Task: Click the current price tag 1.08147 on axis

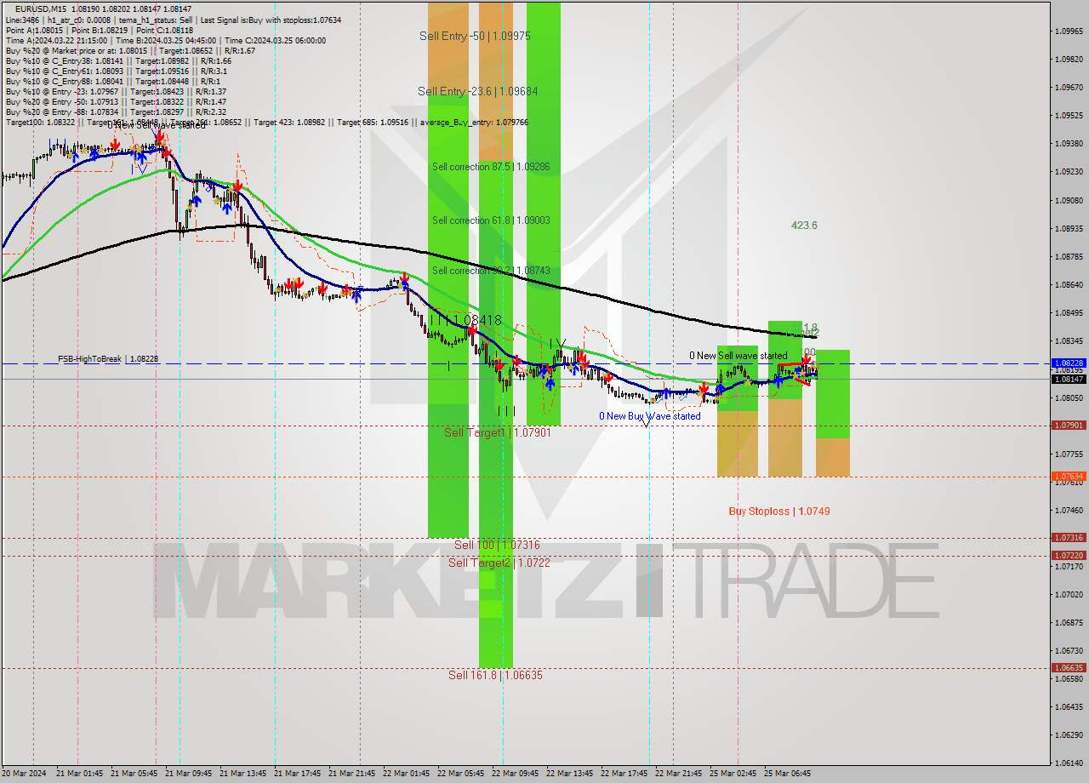Action: pos(1069,379)
